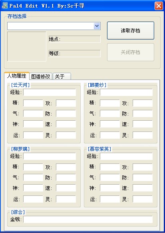
Task: Click 云天河's 攻 input field
Action: coord(66,103)
